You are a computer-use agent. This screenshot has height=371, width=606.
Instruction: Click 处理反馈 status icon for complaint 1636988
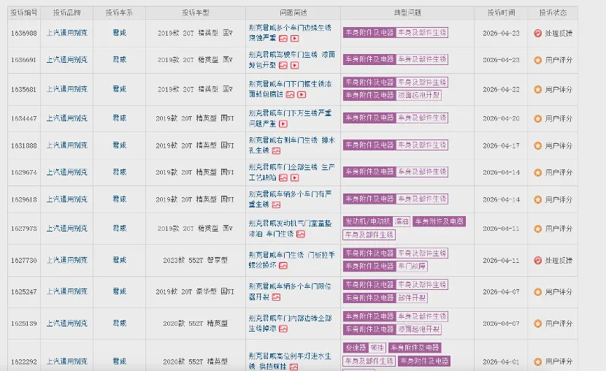pos(537,34)
